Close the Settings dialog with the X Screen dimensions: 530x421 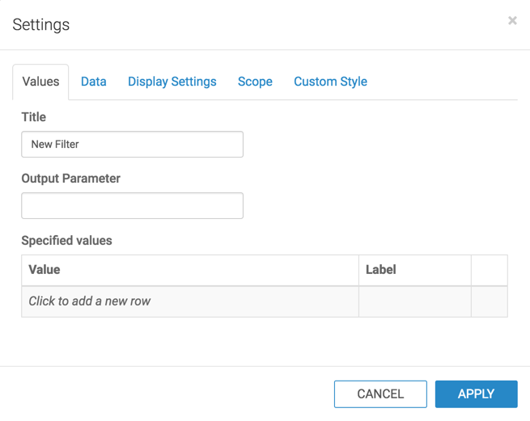click(512, 21)
